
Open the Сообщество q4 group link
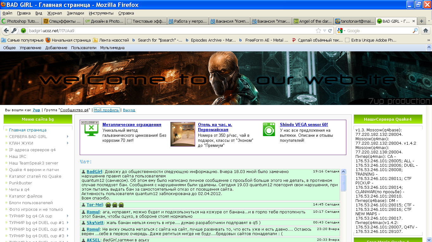click(75, 110)
